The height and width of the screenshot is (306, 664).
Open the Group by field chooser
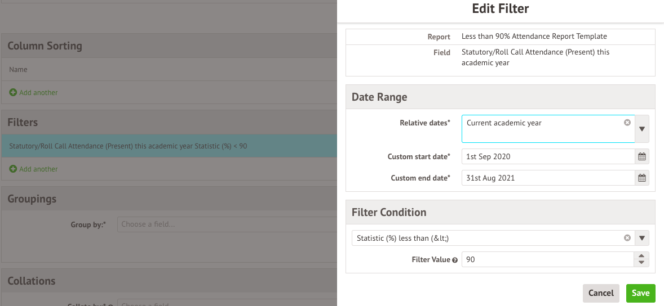click(227, 224)
